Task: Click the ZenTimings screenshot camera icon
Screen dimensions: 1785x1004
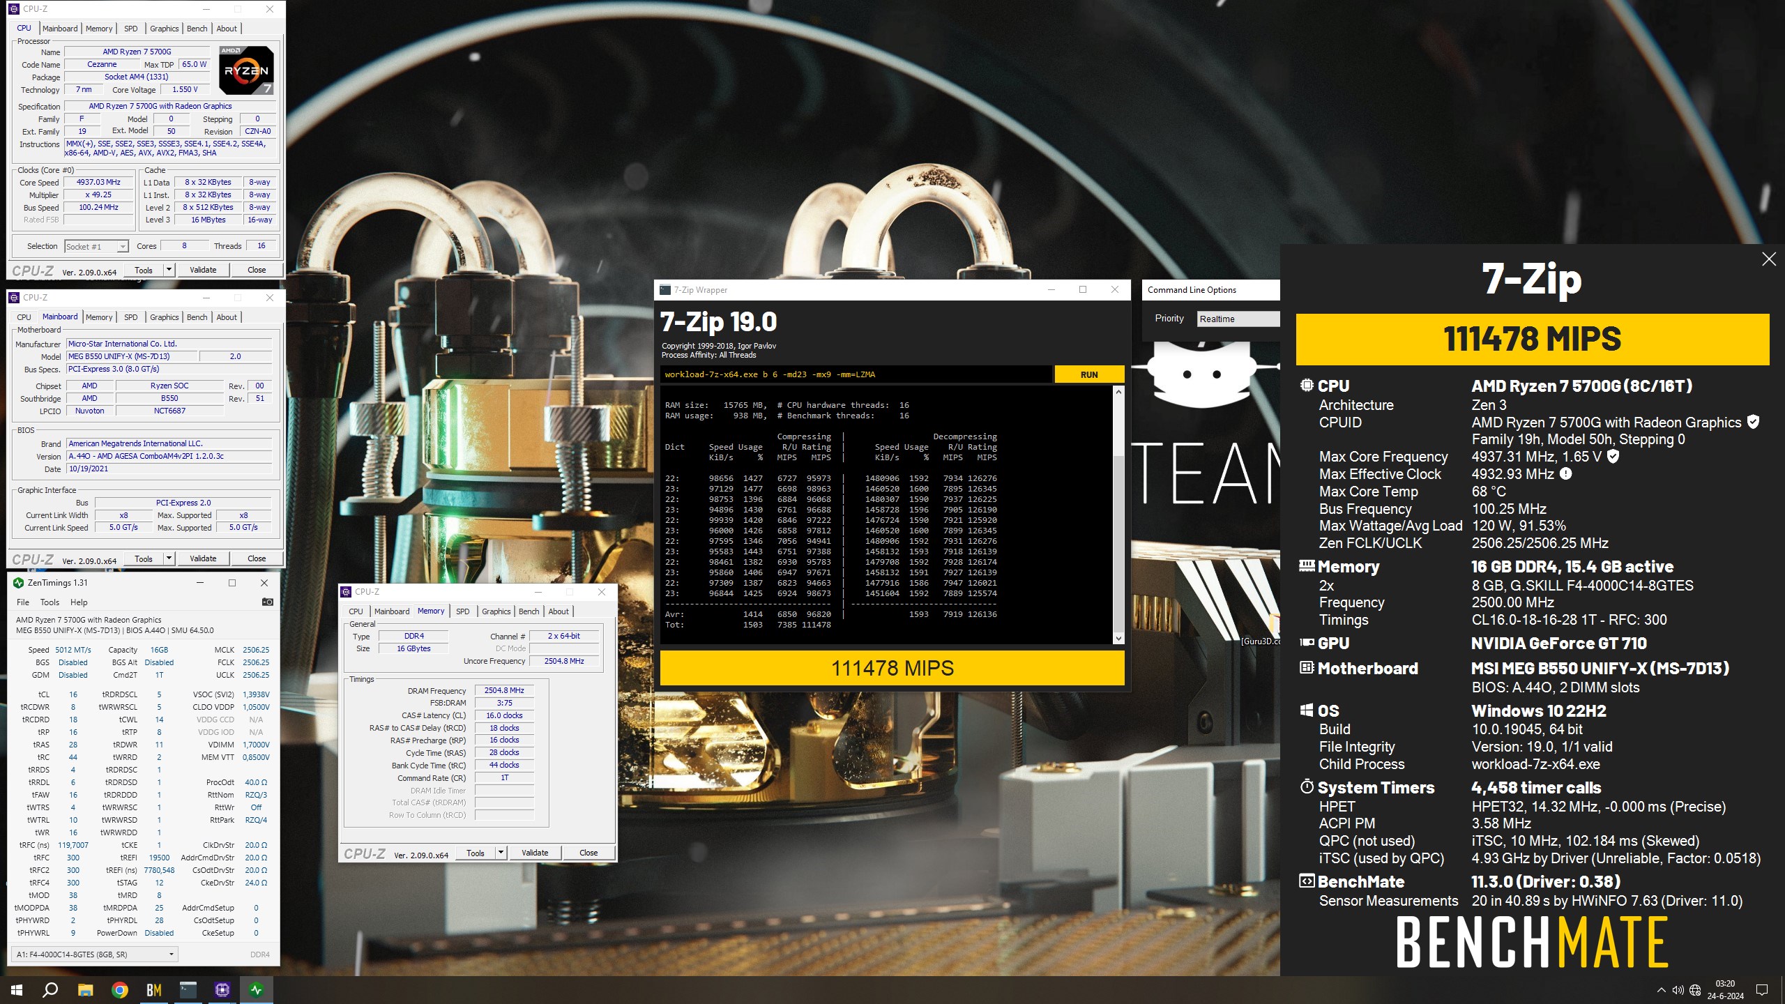Action: [267, 602]
